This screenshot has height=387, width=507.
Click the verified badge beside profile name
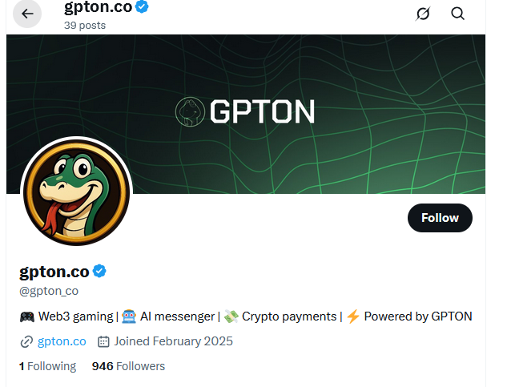[99, 271]
